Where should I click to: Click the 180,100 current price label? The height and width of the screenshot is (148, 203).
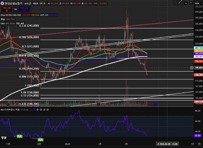198,75
